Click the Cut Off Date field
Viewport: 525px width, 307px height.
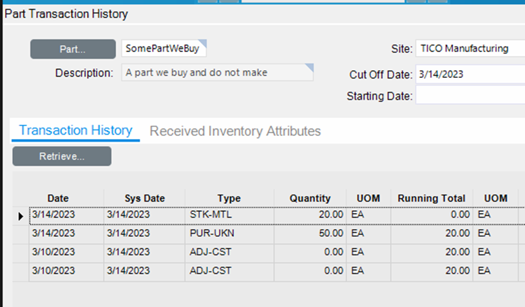coord(470,74)
